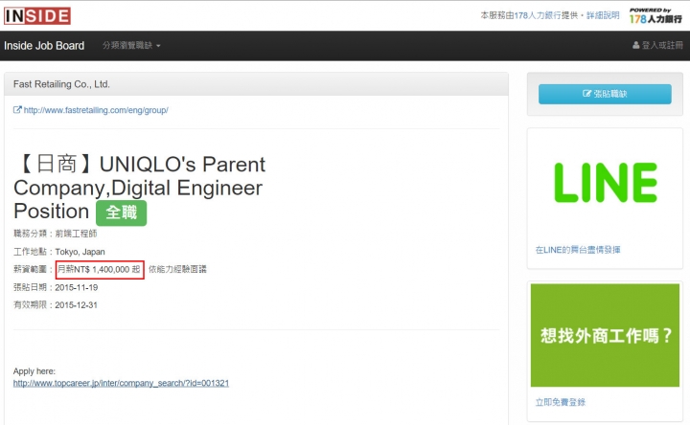The height and width of the screenshot is (425, 690).
Task: Visit the fastretailing.com group website link
Action: [96, 110]
